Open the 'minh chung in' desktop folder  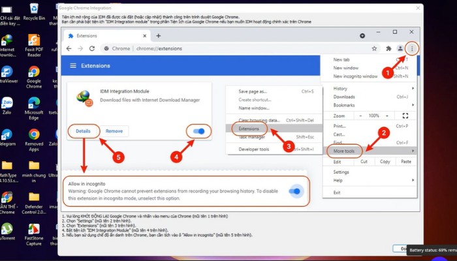34,171
